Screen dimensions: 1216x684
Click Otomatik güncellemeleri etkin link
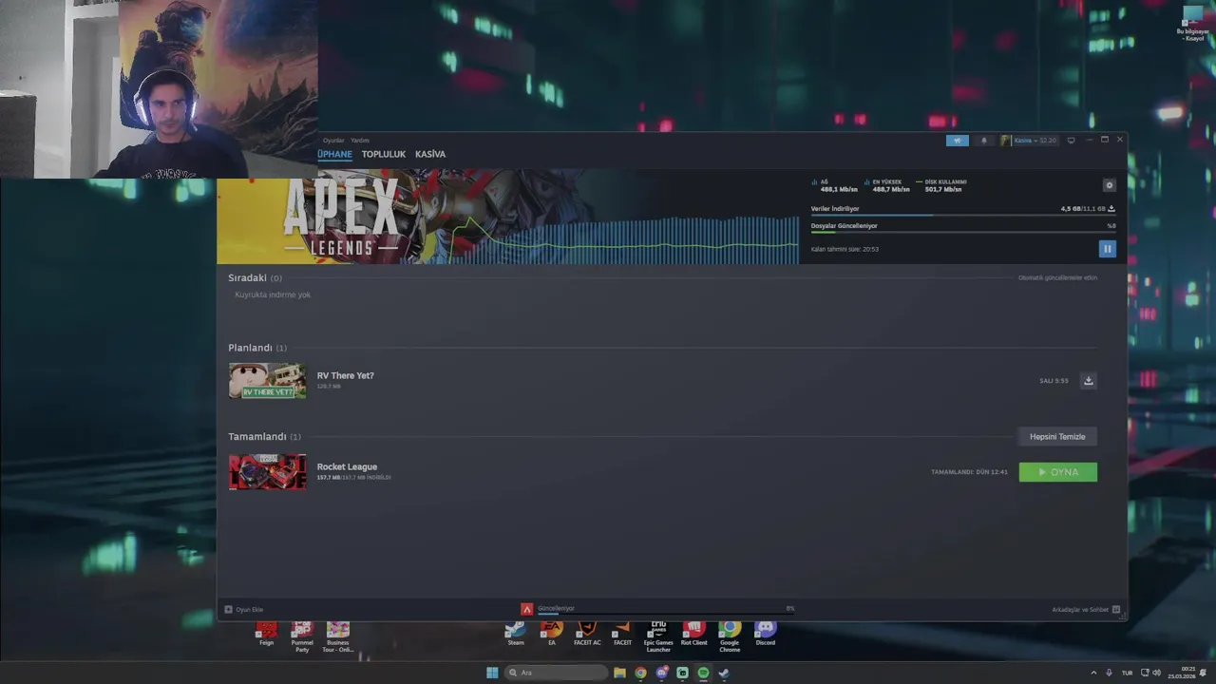tap(1057, 278)
